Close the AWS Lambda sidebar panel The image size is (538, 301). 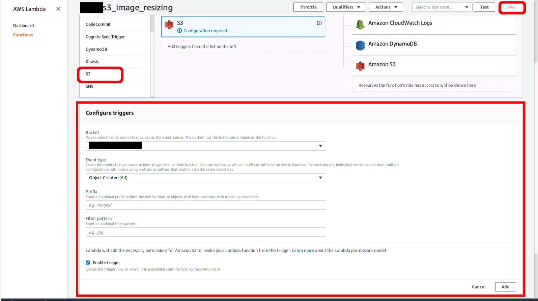[58, 9]
